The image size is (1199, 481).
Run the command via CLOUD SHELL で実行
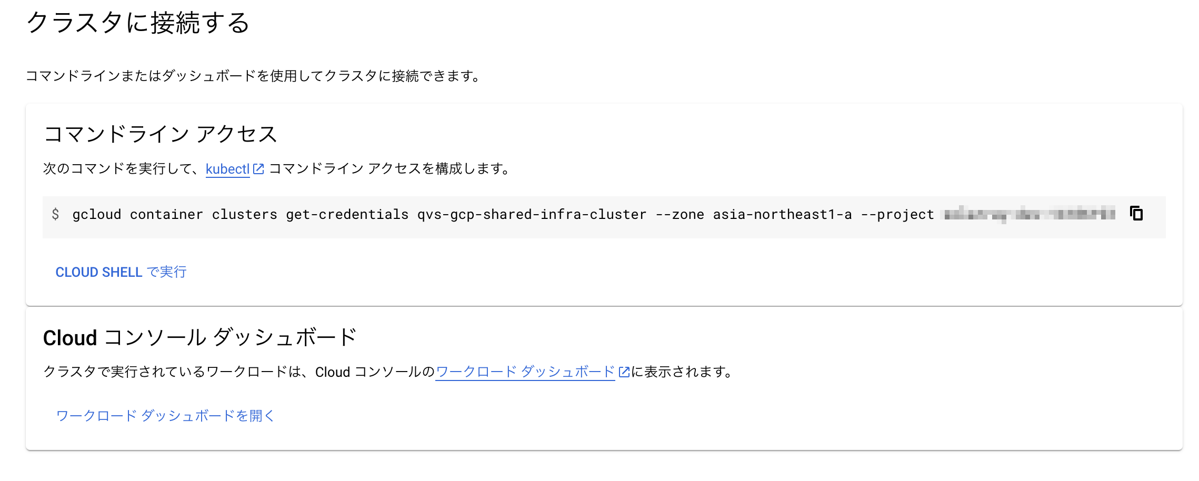click(121, 272)
